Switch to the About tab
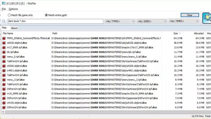 click(x=14, y=28)
